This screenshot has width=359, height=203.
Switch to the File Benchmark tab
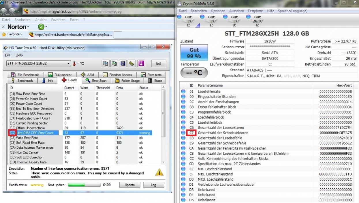25,75
